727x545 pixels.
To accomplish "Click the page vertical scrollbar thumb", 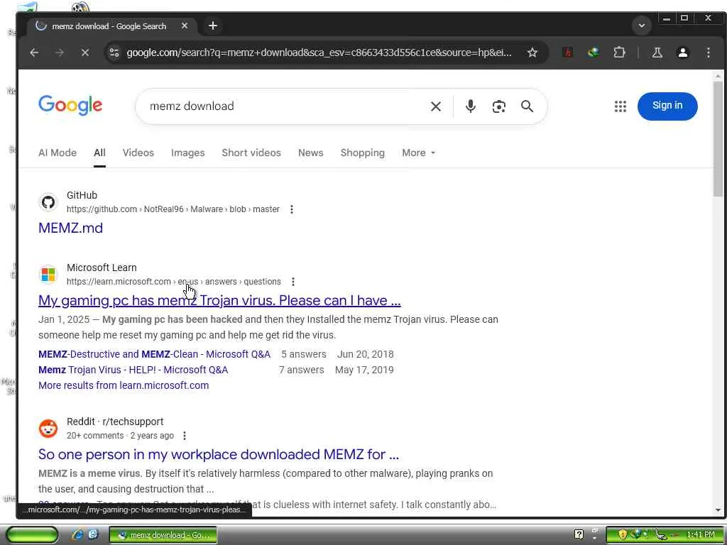I will [718, 139].
